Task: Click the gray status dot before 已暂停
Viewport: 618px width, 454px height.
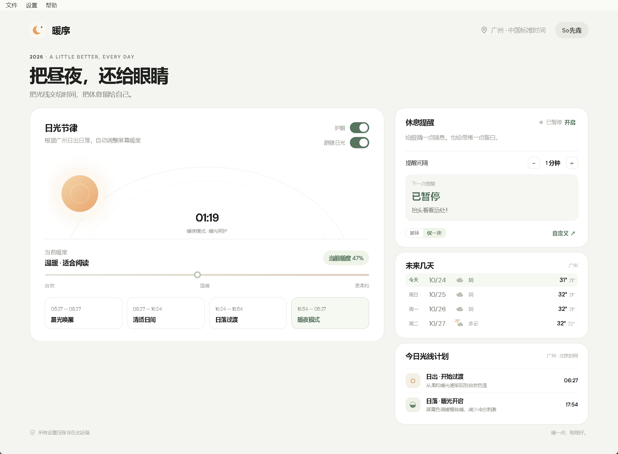Action: pos(541,122)
